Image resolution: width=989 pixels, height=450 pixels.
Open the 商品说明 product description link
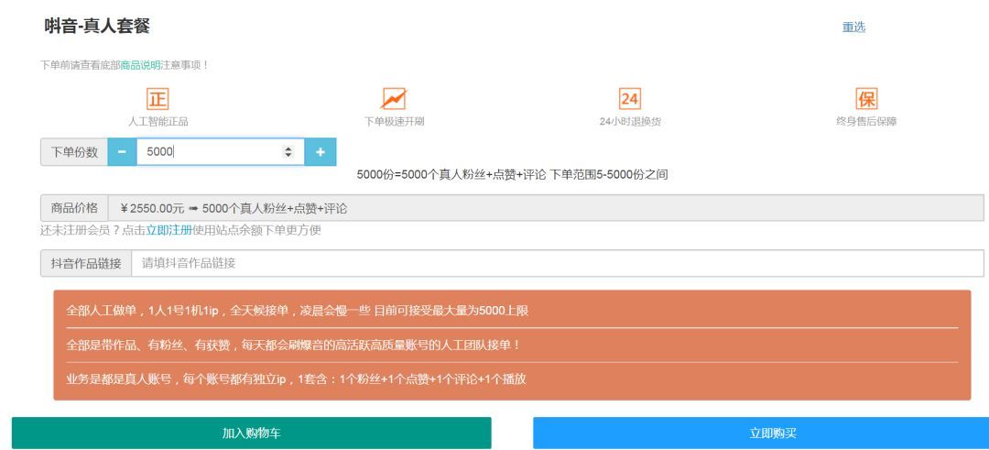click(140, 65)
